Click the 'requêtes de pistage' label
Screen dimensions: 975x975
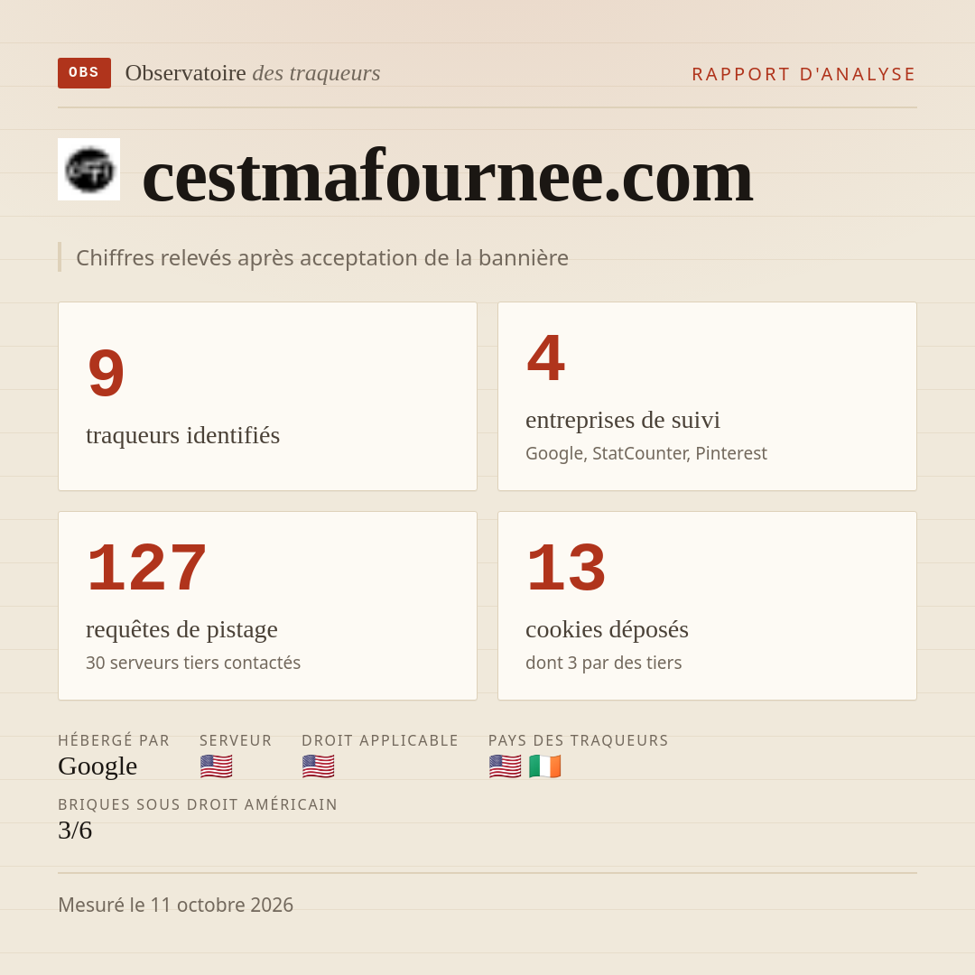(x=181, y=629)
